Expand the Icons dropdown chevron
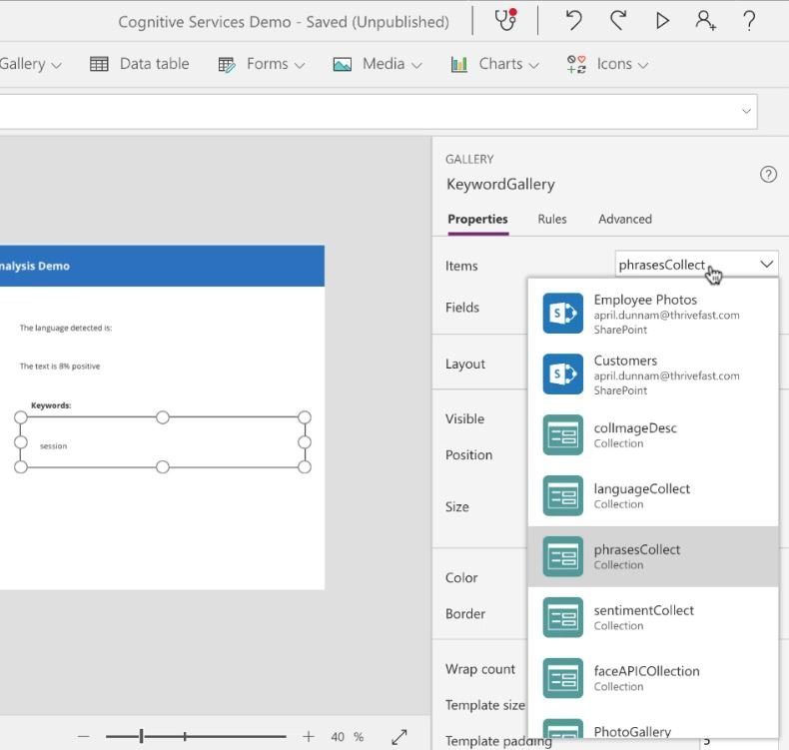This screenshot has width=789, height=750. click(x=642, y=66)
